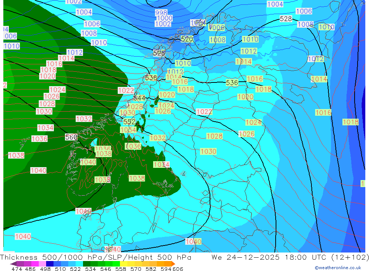
Task: Click the forecast date 'We 24-12-2025 18:00 UTC'
Action: pos(269,257)
